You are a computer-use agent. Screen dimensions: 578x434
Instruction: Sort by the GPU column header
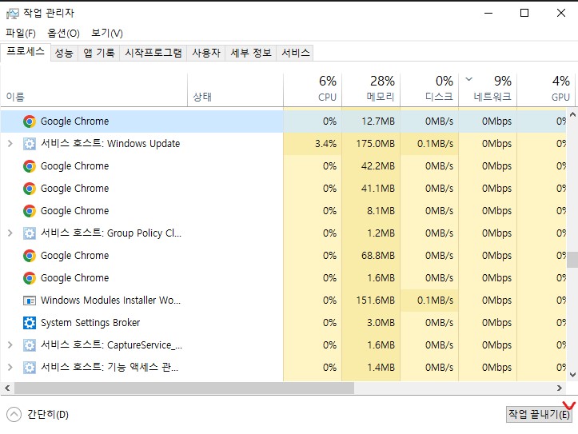pyautogui.click(x=546, y=90)
